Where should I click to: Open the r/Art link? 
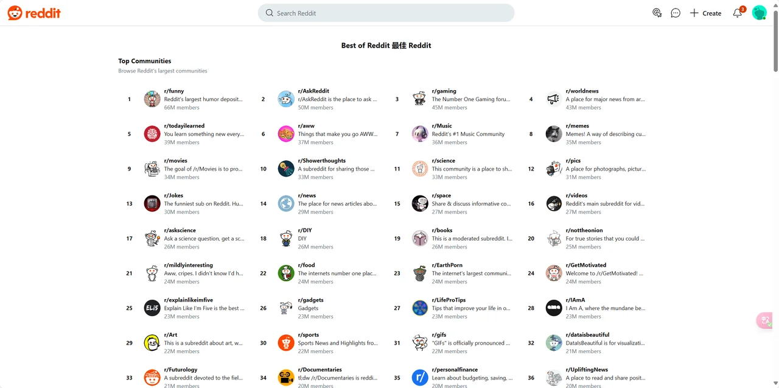click(171, 334)
